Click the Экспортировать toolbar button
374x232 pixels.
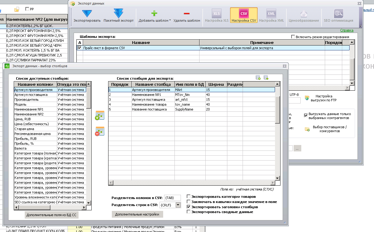coord(87,16)
